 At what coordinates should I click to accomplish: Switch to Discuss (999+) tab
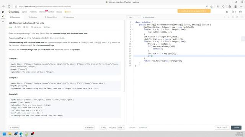point(51,17)
